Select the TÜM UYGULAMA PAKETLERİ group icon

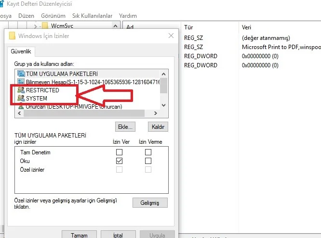(21, 74)
